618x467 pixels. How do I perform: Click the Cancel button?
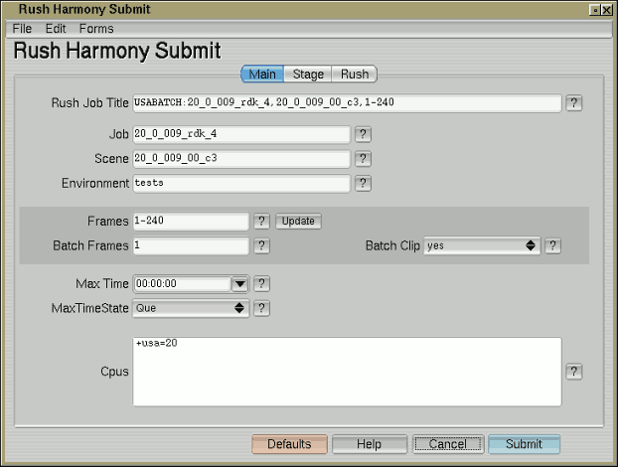448,444
